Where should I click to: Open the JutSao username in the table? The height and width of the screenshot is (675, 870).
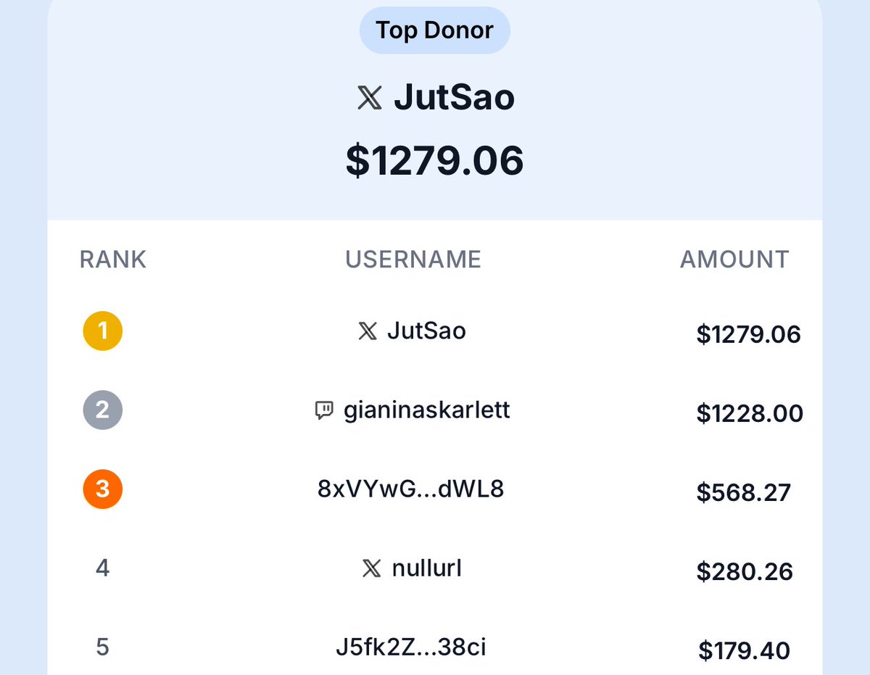coord(426,331)
